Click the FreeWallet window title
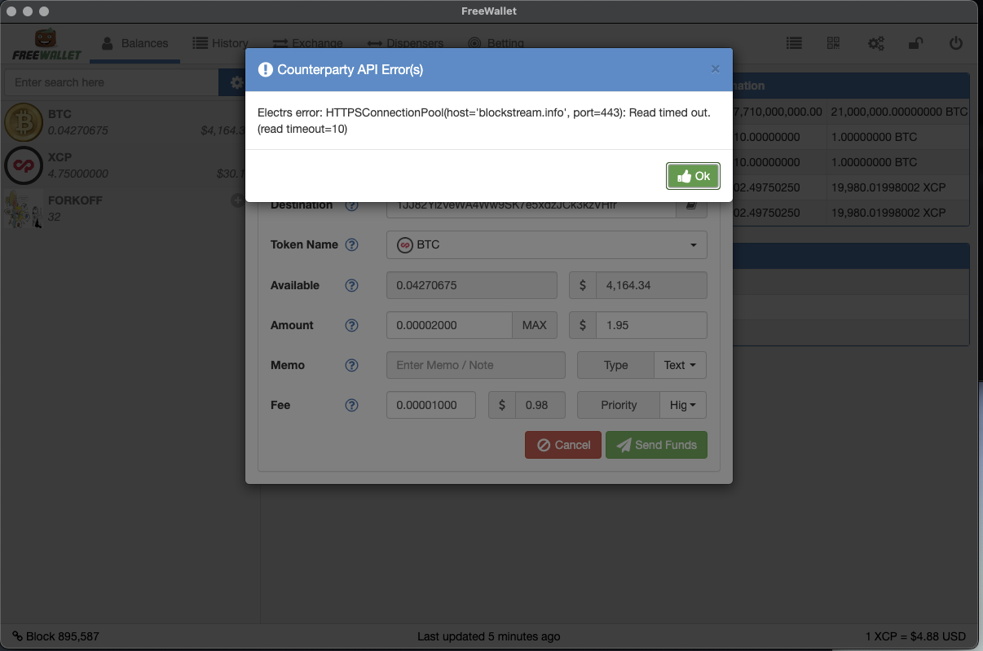Viewport: 983px width, 651px height. pyautogui.click(x=489, y=11)
